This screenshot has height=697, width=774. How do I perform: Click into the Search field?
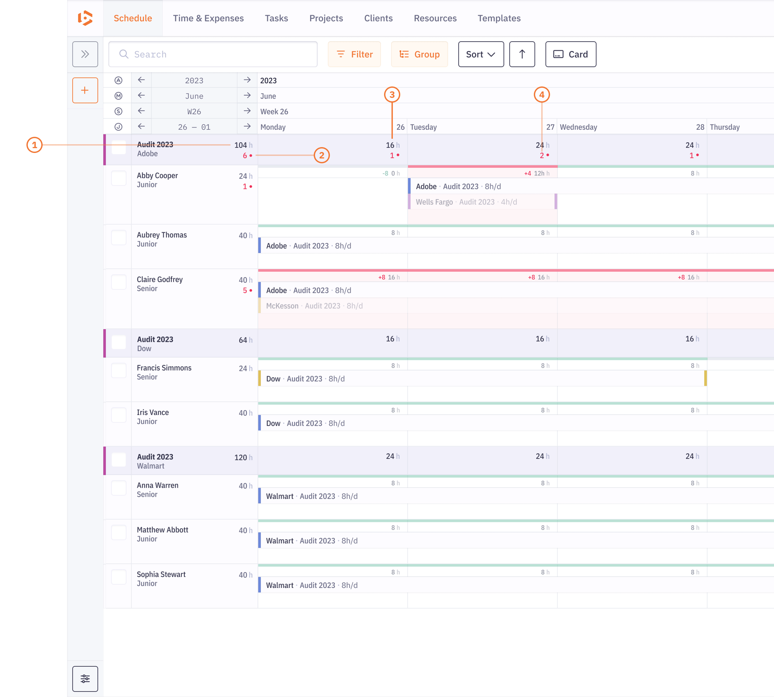pyautogui.click(x=213, y=54)
